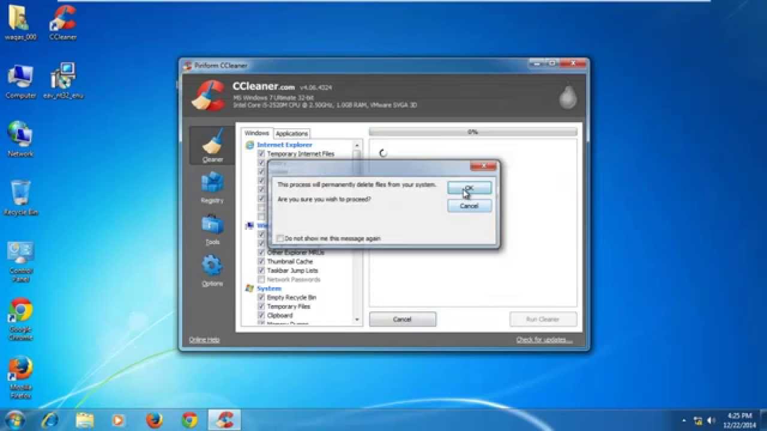The height and width of the screenshot is (431, 767).
Task: Open the Computer desktop icon
Action: (x=20, y=81)
